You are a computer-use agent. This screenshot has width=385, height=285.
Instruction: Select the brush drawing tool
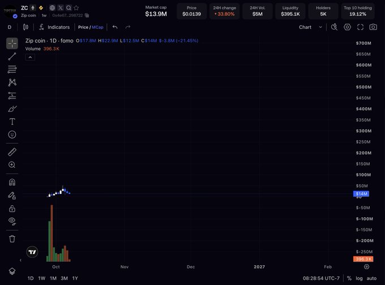pyautogui.click(x=12, y=109)
